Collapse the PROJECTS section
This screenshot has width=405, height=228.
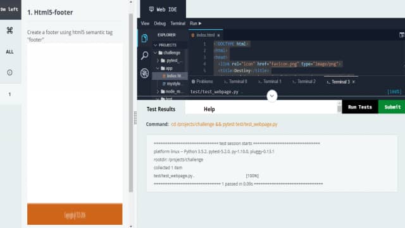click(x=155, y=45)
